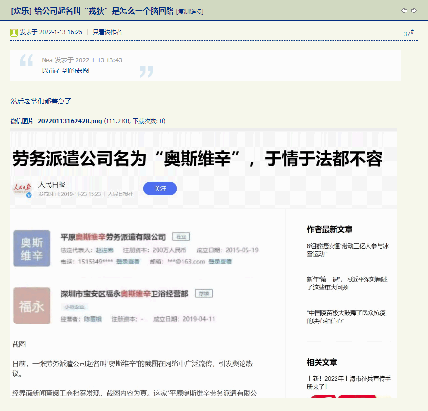Click the post text 然后老爷们都着急了
Image resolution: width=428 pixels, height=411 pixels.
click(41, 101)
